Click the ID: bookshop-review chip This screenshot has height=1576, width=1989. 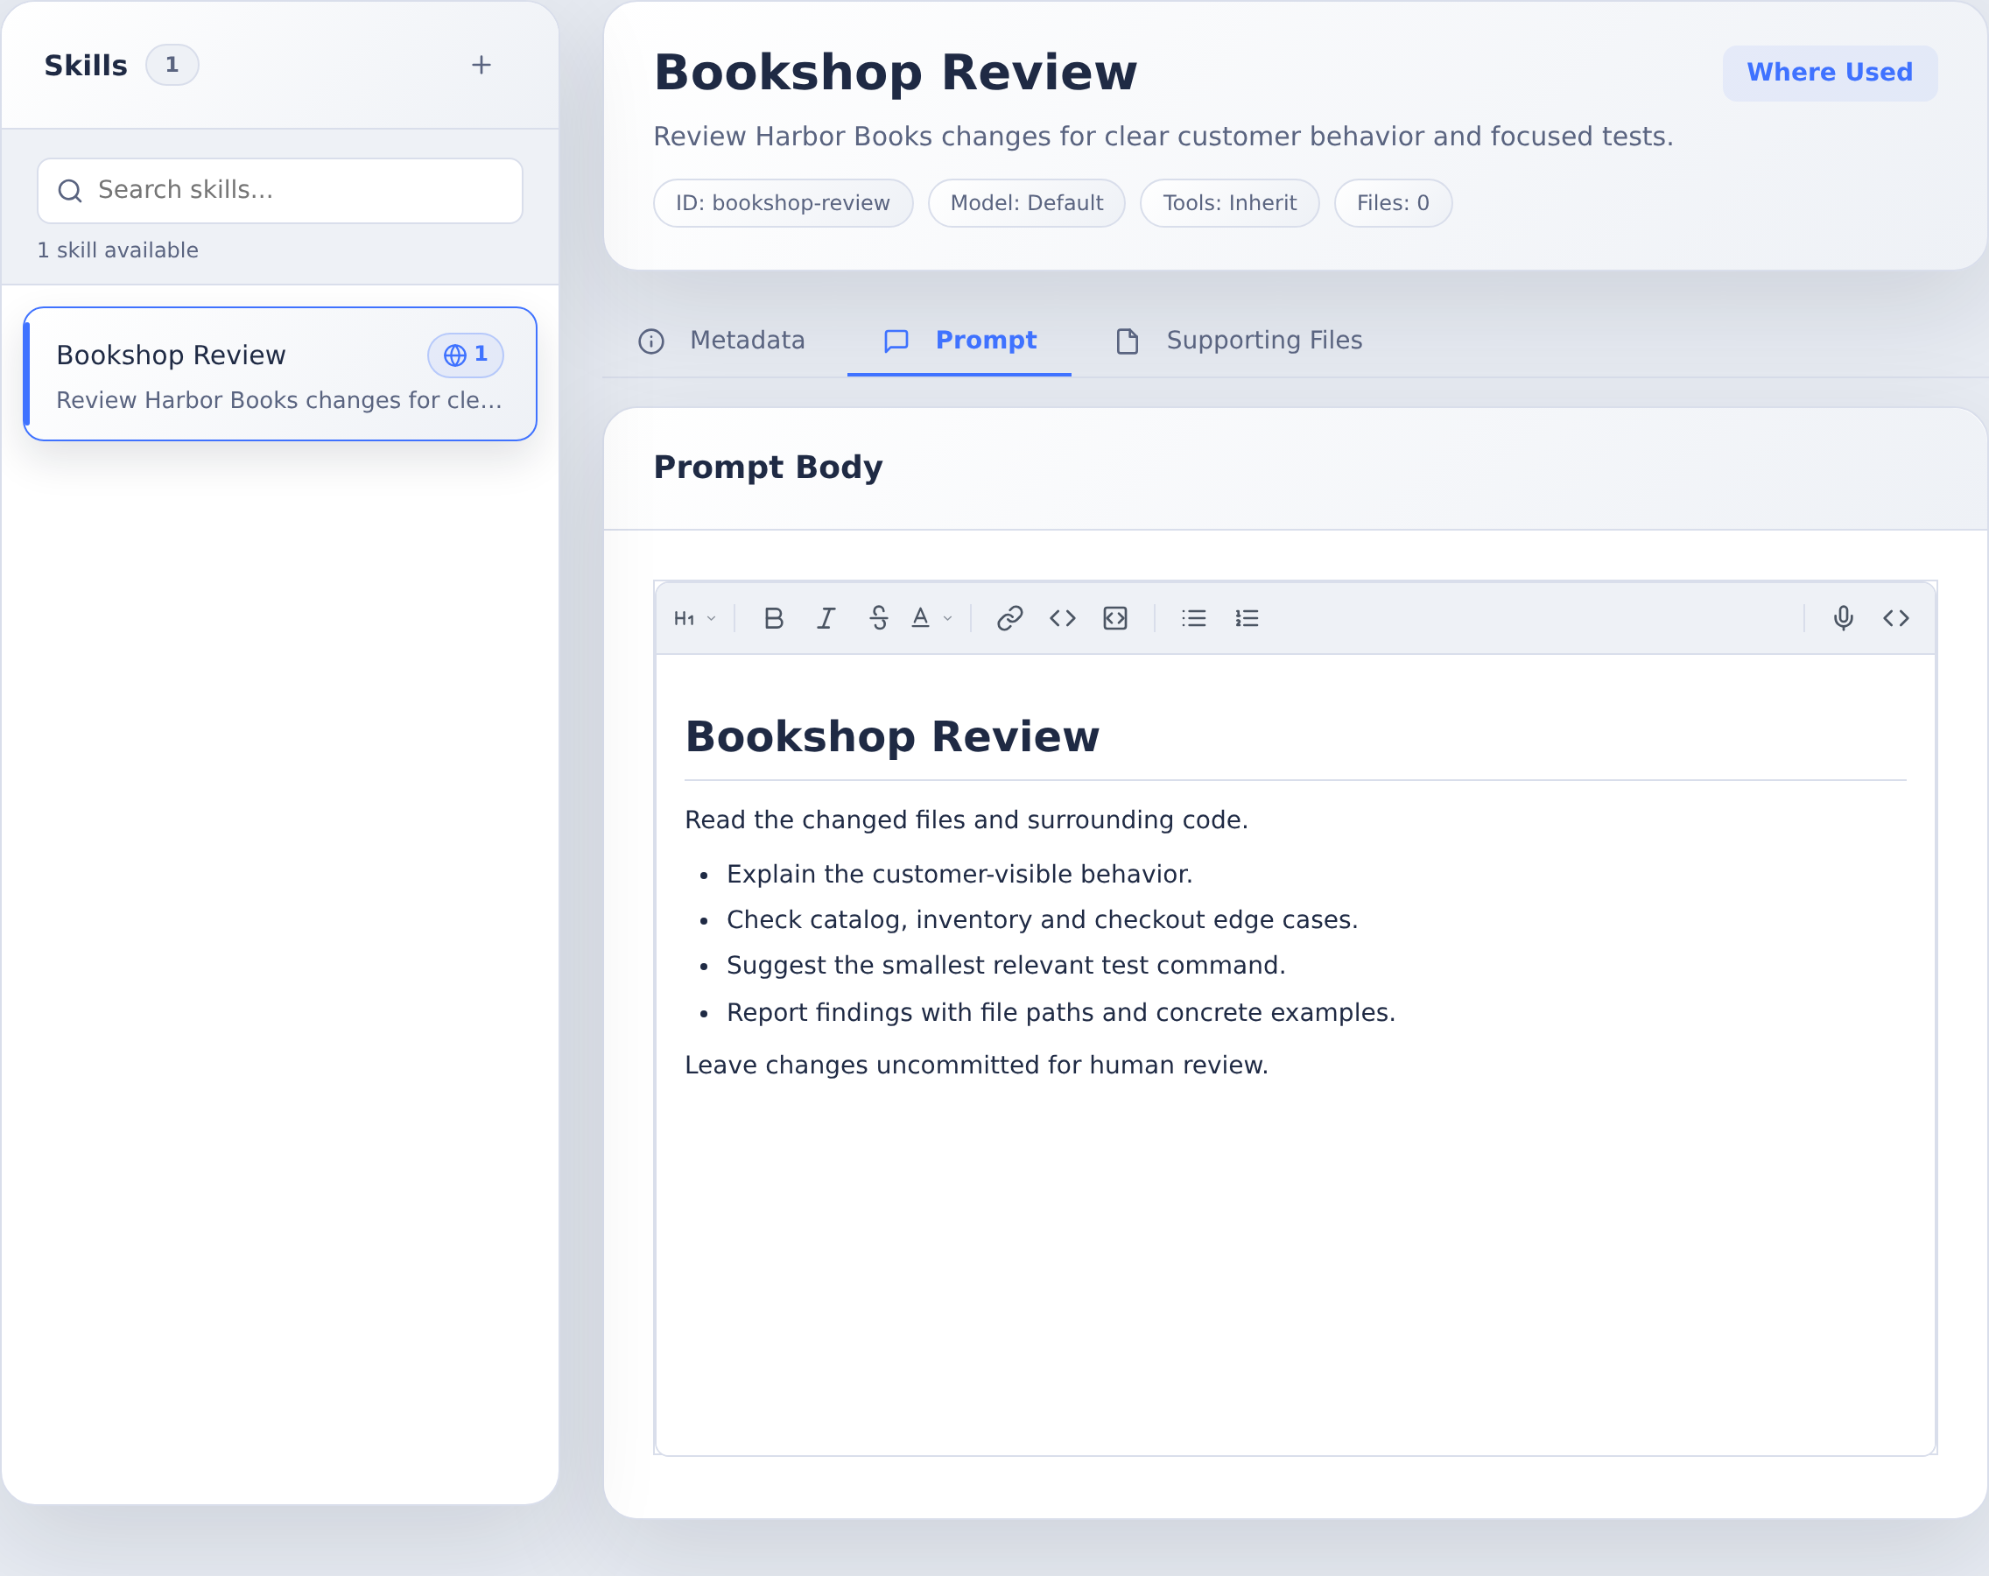click(784, 203)
